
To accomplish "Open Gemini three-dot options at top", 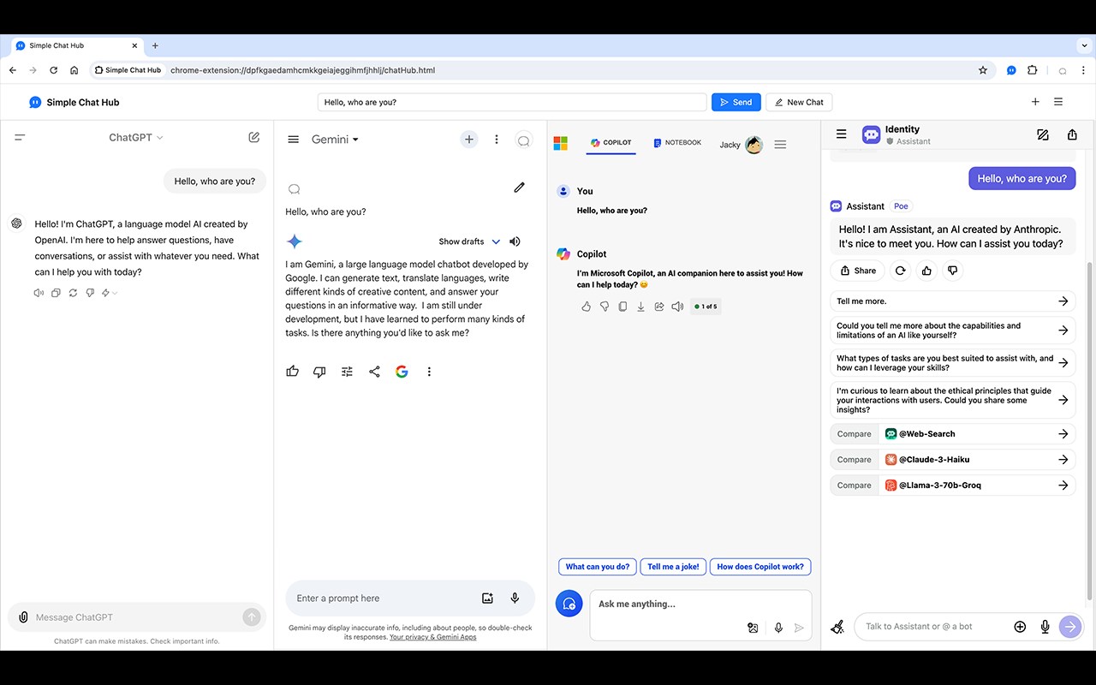I will pos(497,140).
